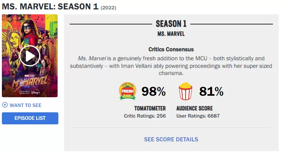
Task: Click the Ms. Marvel subtitle under Season 1
Action: (x=171, y=34)
